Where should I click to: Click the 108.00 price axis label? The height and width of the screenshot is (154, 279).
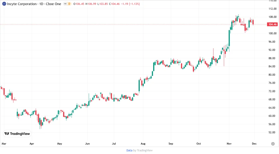click(x=272, y=17)
